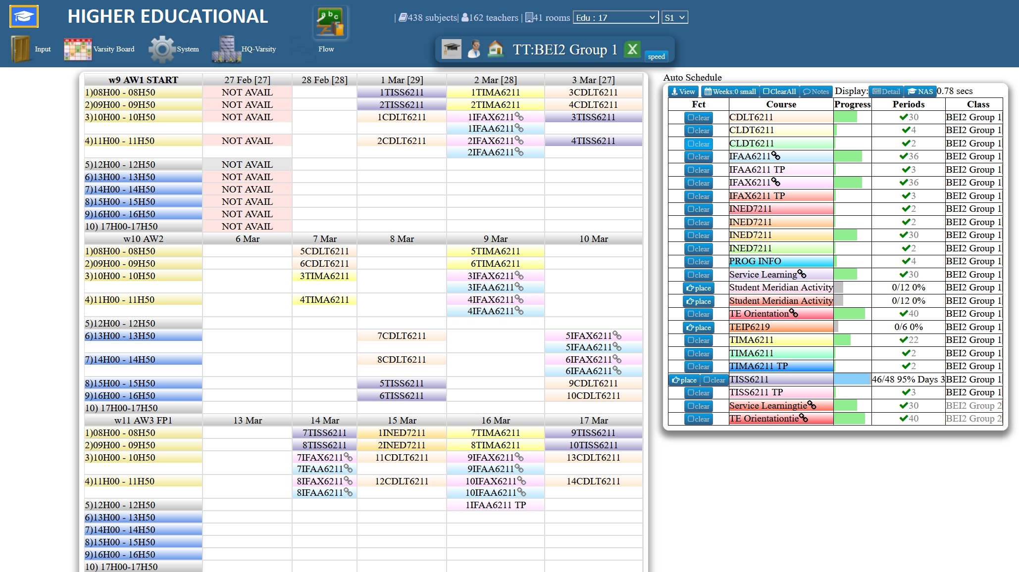The image size is (1019, 572).
Task: Open the S1 semester dropdown
Action: point(674,18)
